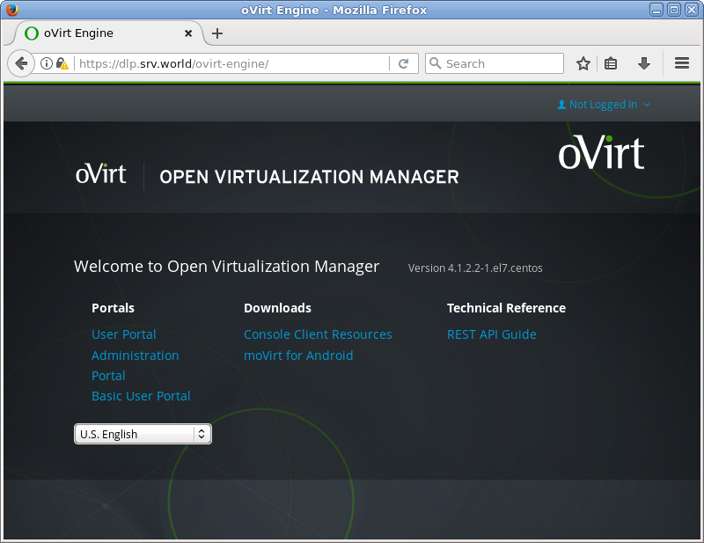The width and height of the screenshot is (704, 543).
Task: Open a new browser tab
Action: (x=216, y=33)
